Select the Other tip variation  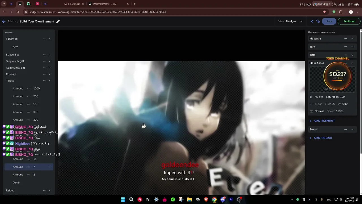pos(16,182)
